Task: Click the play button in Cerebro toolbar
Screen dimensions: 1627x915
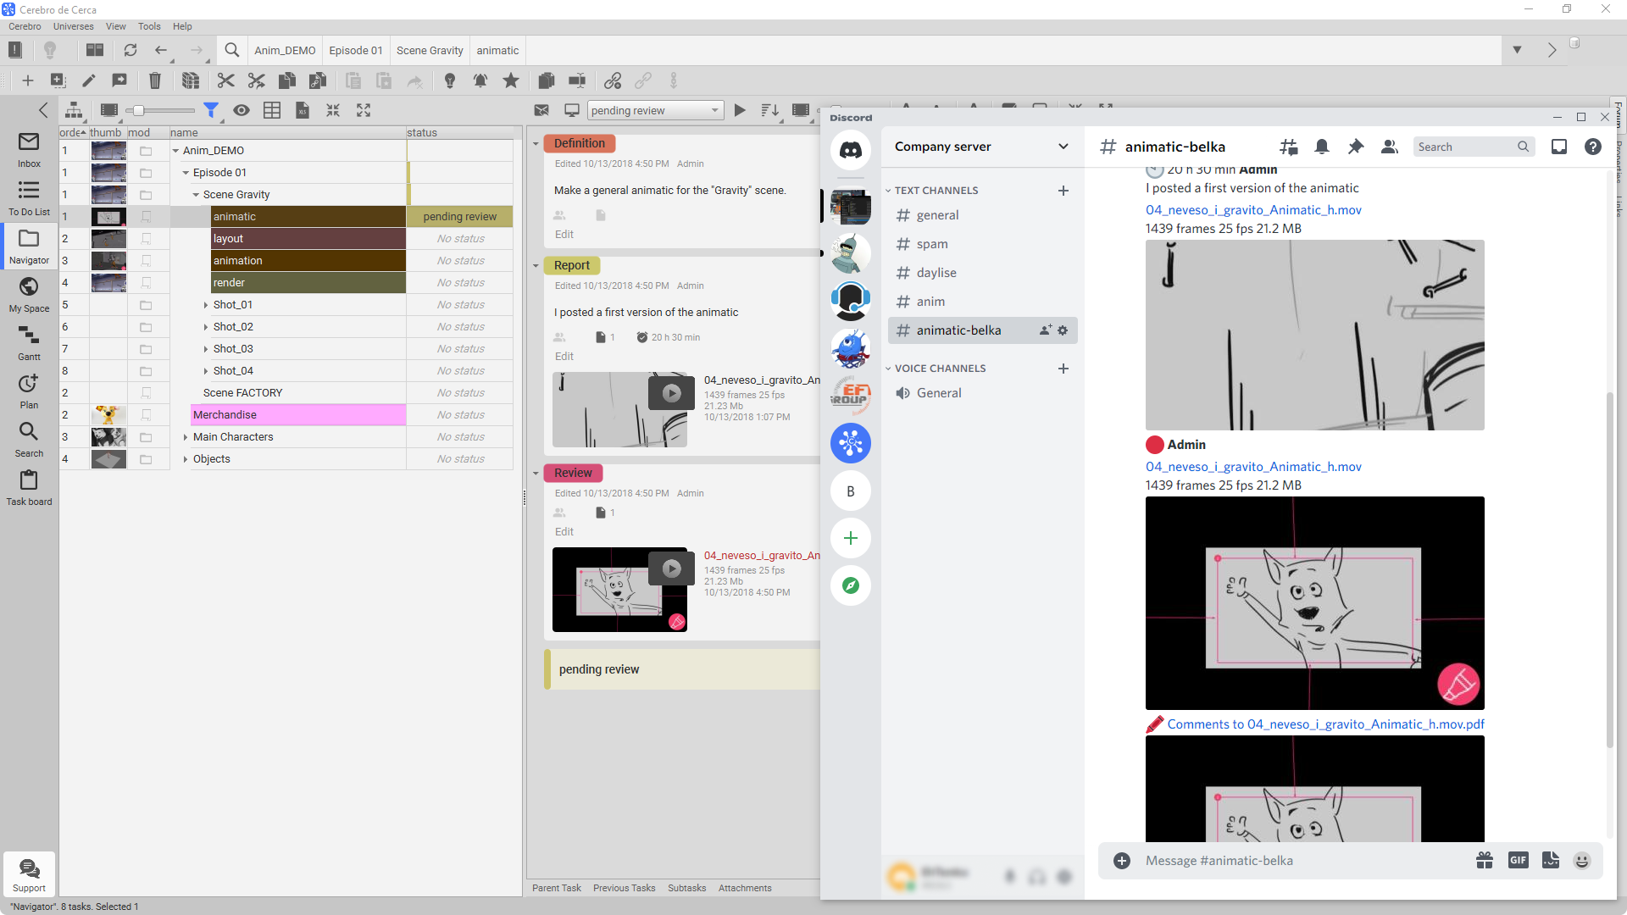Action: [x=740, y=109]
